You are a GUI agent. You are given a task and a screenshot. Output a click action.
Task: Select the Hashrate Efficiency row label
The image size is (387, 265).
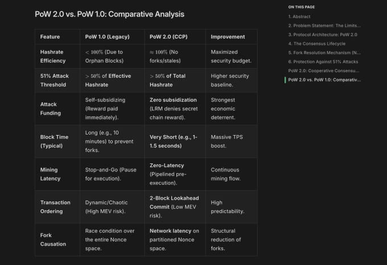[x=52, y=56]
